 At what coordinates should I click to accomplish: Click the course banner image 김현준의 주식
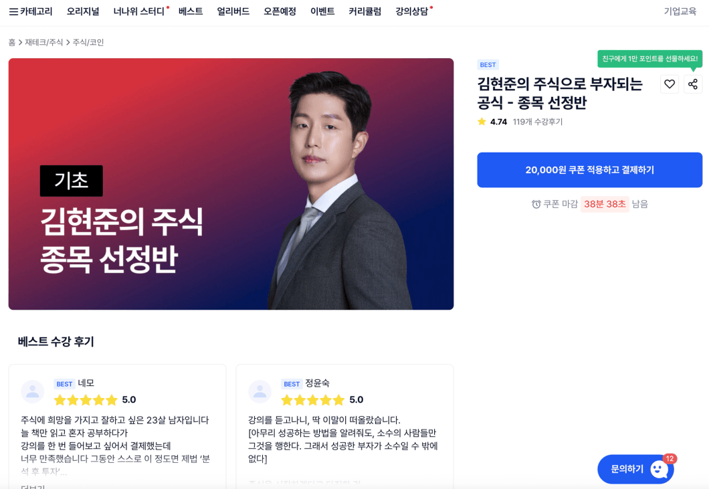[x=231, y=184]
